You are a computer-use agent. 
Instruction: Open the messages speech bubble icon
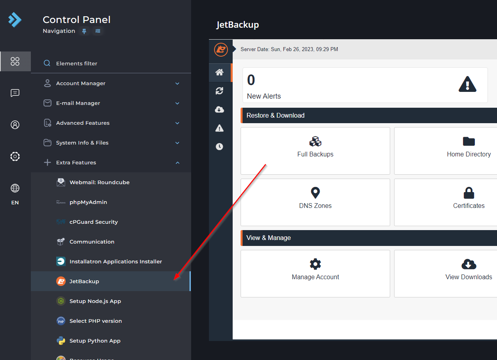tap(15, 93)
